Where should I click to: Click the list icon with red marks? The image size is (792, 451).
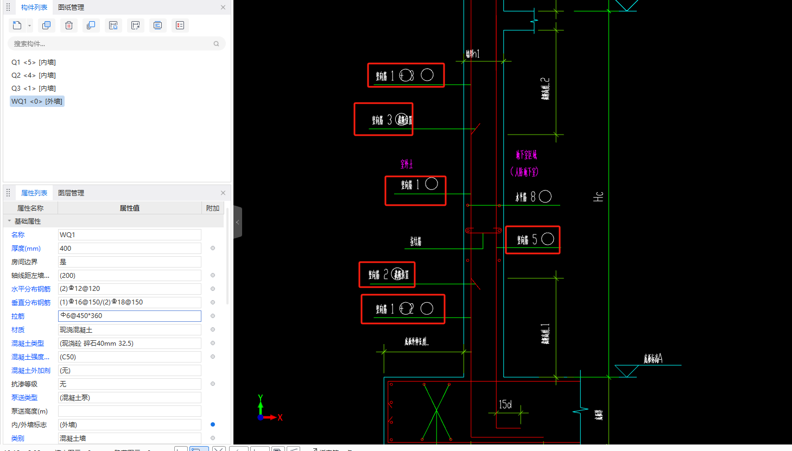click(180, 26)
